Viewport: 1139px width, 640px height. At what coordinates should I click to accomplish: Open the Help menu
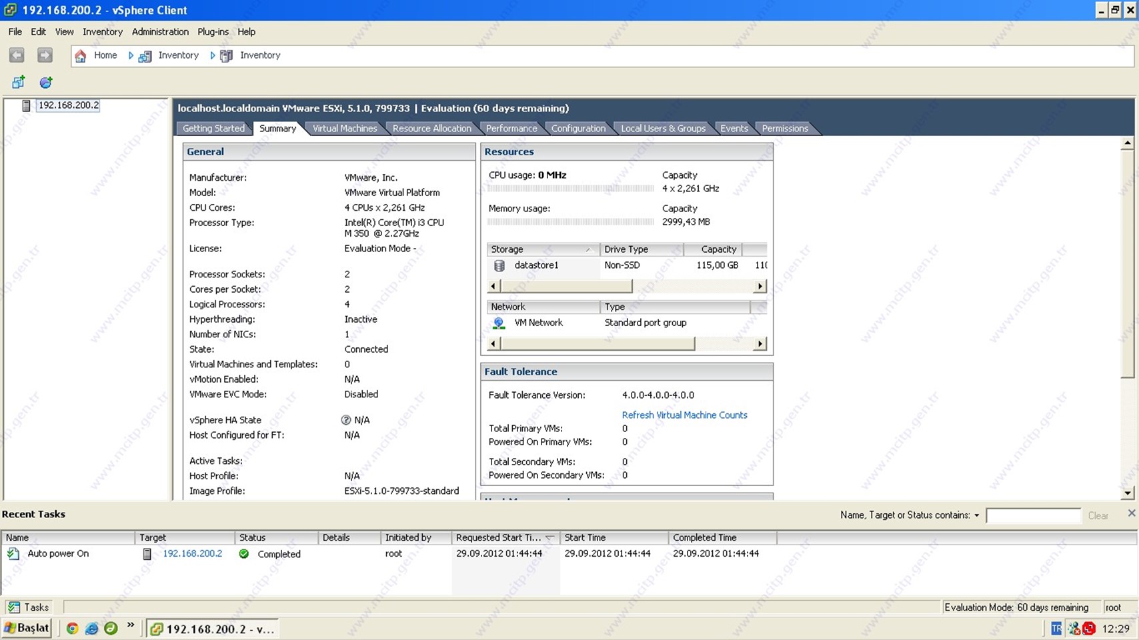pyautogui.click(x=247, y=31)
